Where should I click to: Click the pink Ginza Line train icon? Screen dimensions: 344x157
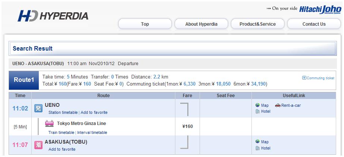49,124
